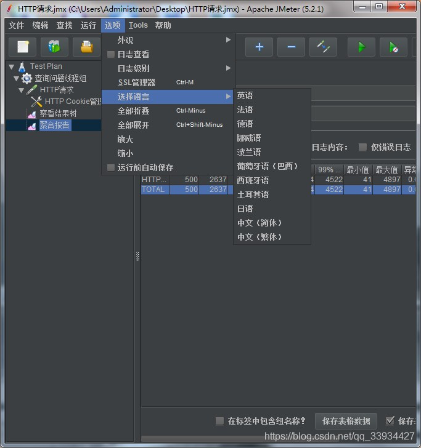Click the New test plan toolbar icon

tap(23, 47)
